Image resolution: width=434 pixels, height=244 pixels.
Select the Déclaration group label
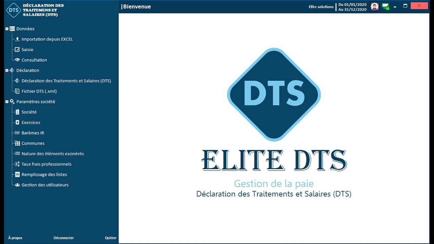pyautogui.click(x=28, y=70)
